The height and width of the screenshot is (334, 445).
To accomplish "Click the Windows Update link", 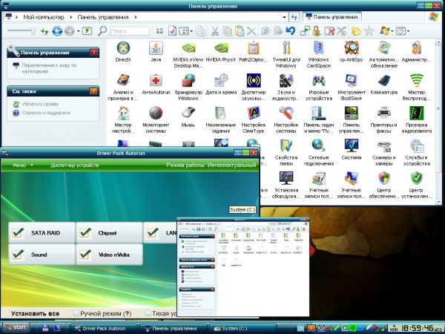I will (37, 105).
